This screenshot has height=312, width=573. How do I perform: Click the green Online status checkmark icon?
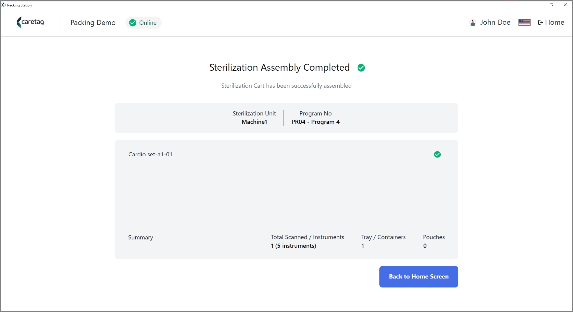133,23
